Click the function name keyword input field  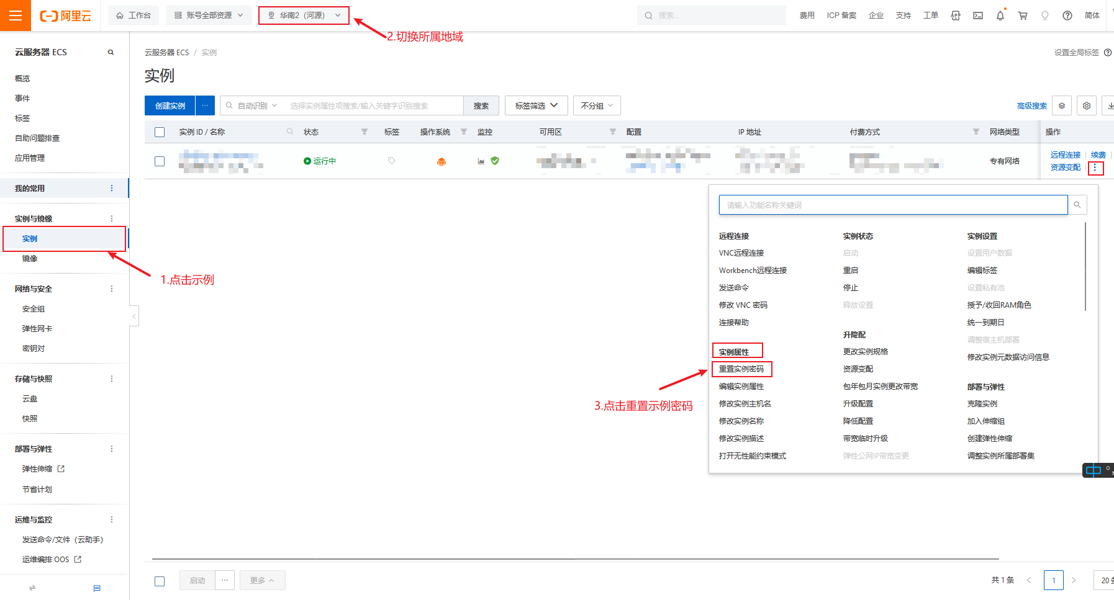894,205
